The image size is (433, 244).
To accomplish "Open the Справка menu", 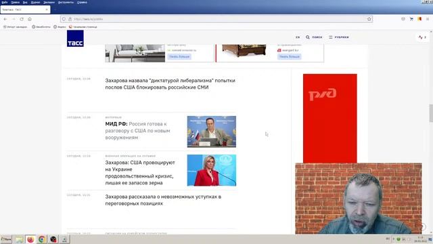I will pos(82,2).
